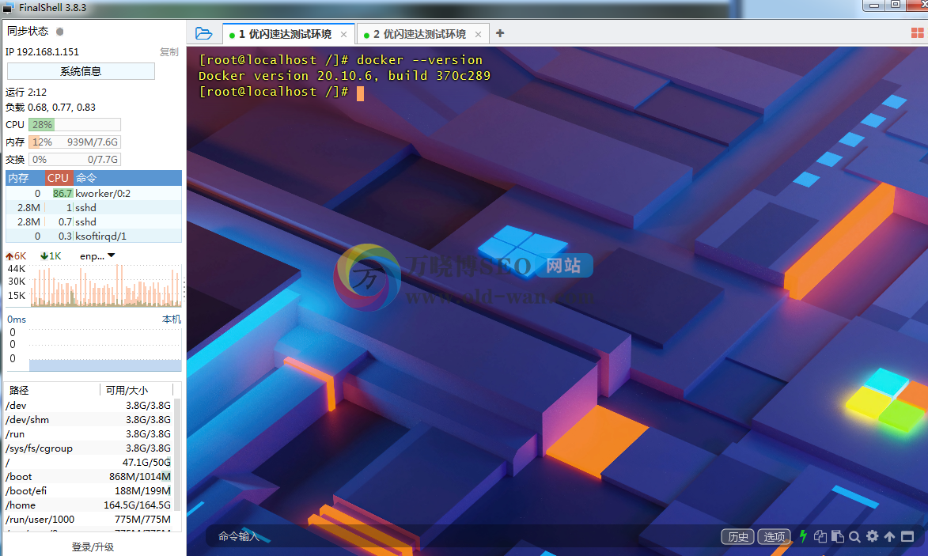
Task: Click the FinalShell 3.8.3 title bar text
Action: tap(53, 8)
